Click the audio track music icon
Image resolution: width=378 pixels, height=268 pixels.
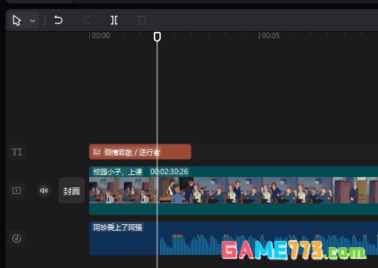pyautogui.click(x=17, y=238)
